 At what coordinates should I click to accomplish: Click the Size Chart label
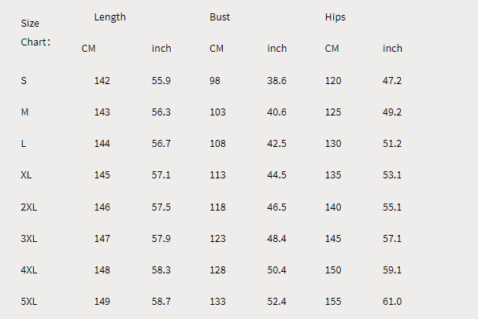point(35,32)
